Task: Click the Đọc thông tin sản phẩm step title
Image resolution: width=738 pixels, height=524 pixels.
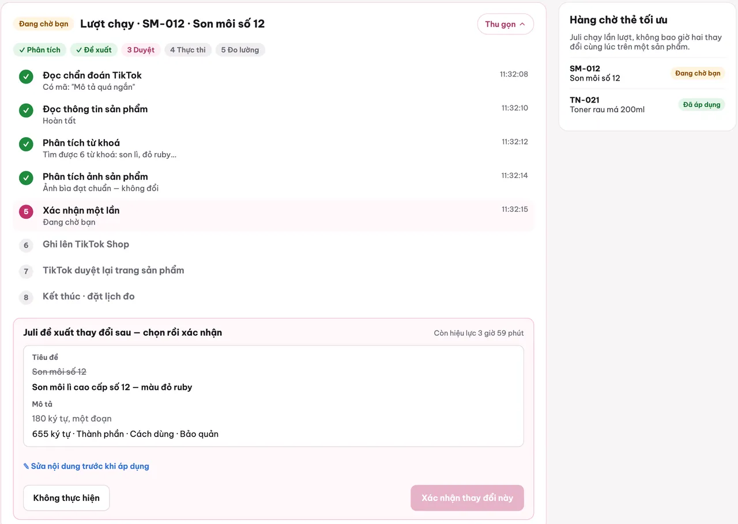Action: click(x=95, y=109)
